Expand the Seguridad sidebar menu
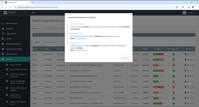199x107 pixels. [x=15, y=29]
